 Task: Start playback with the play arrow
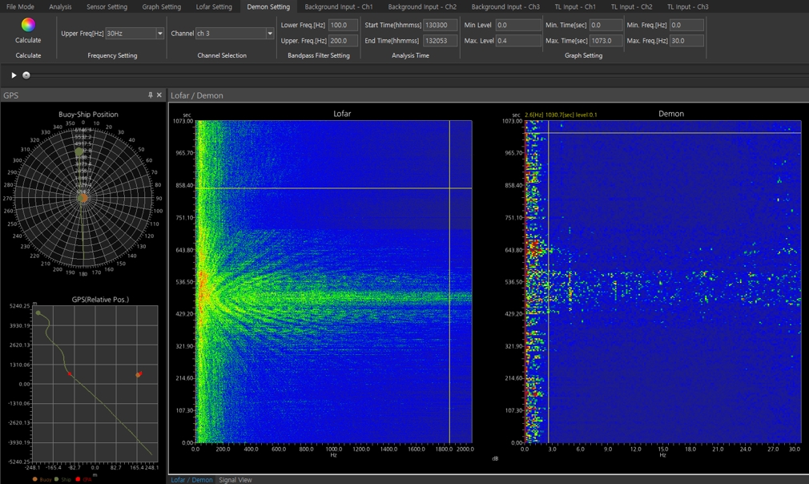point(14,75)
